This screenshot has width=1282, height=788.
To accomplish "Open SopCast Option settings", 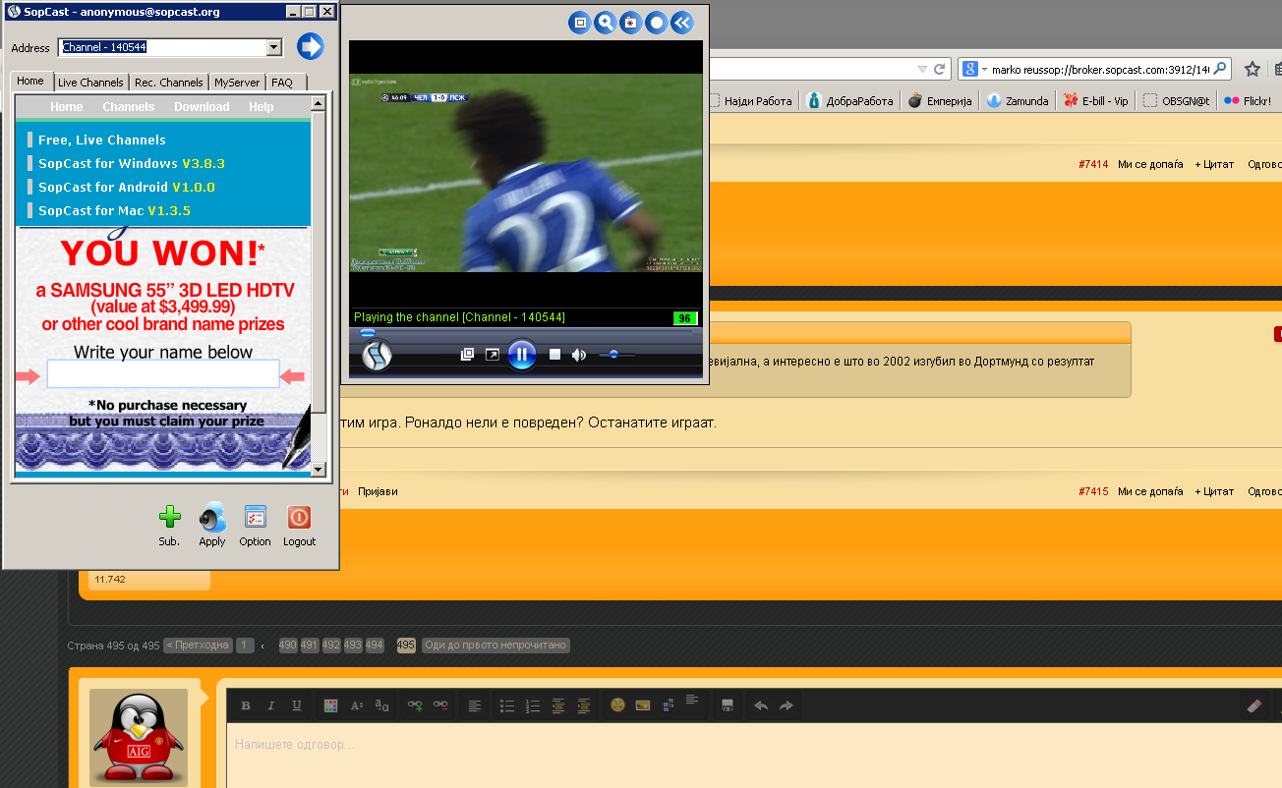I will pos(255,518).
